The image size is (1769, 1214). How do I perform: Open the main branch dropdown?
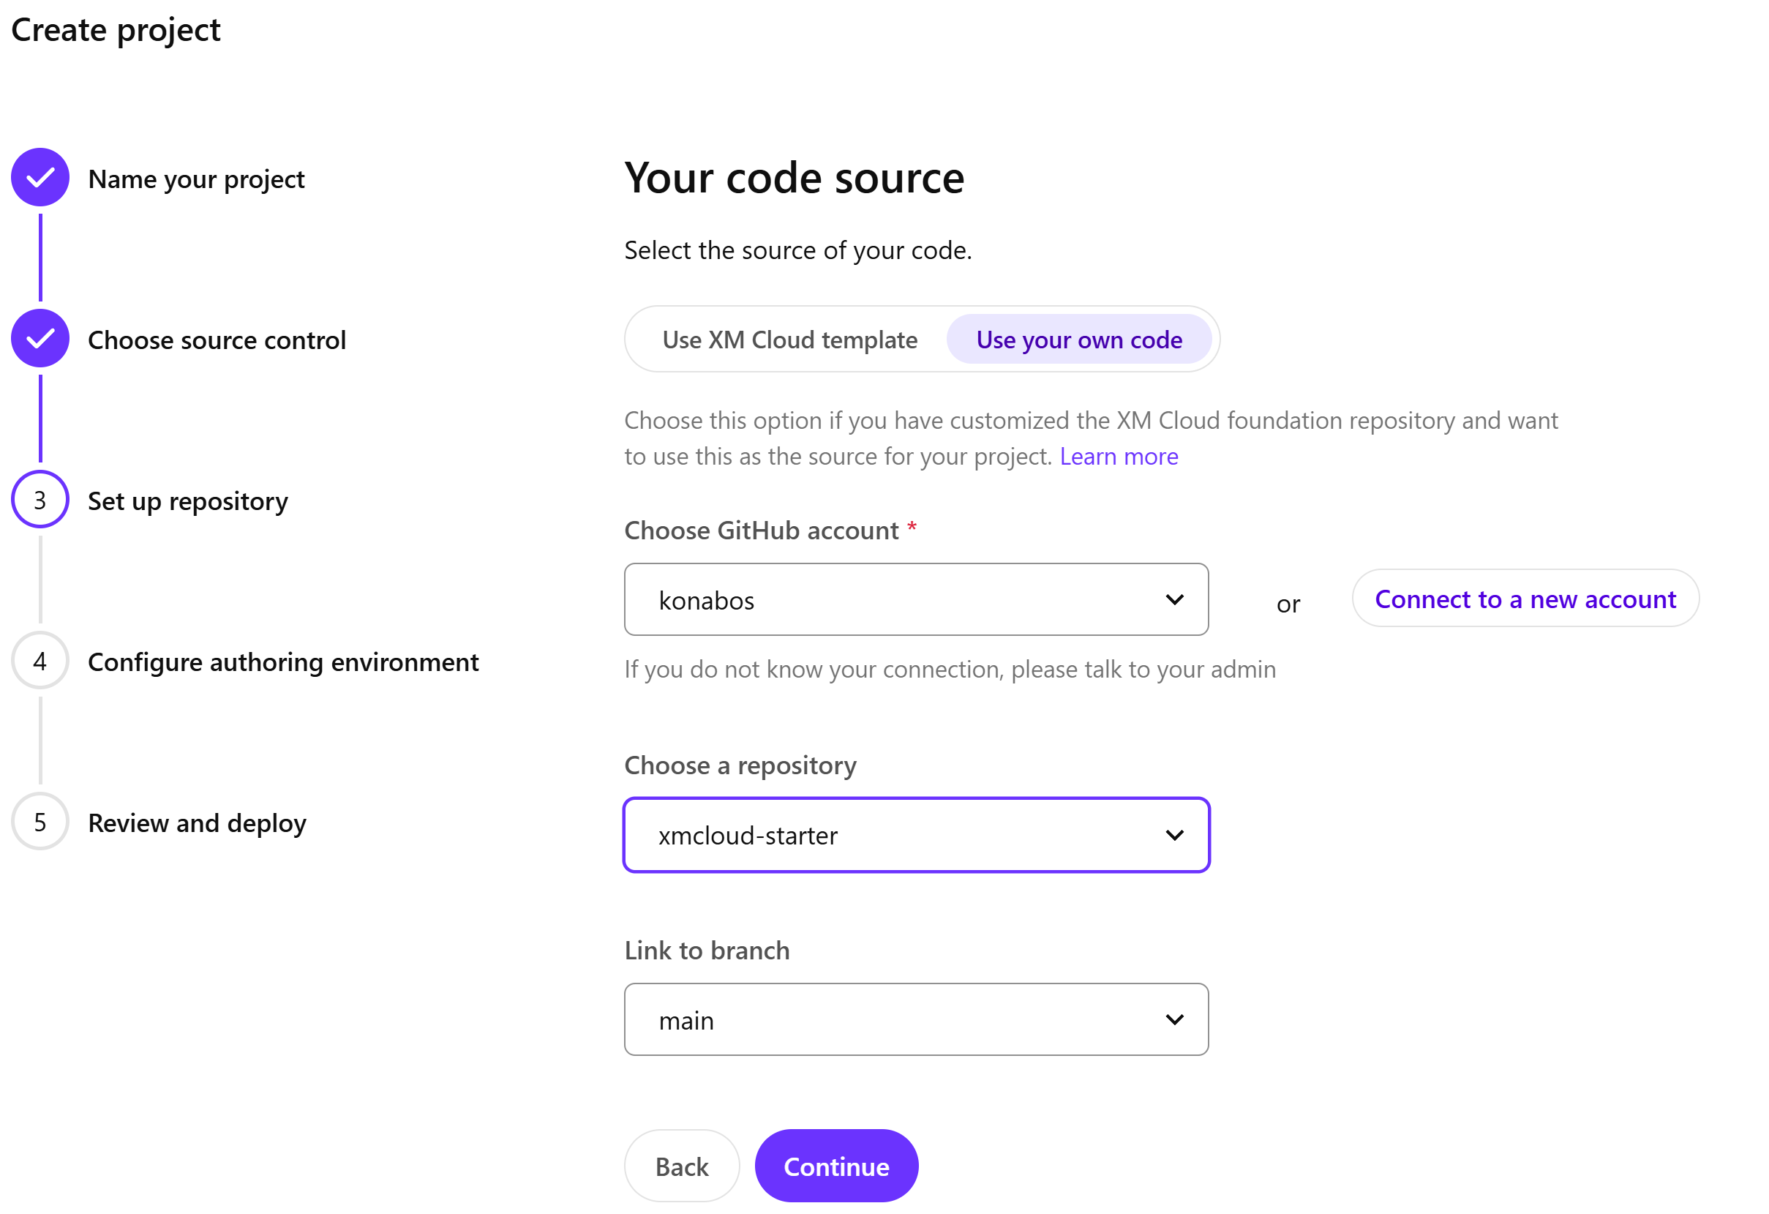tap(916, 1019)
